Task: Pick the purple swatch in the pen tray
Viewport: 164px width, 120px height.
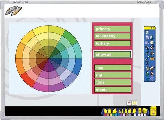Action: coord(122,115)
